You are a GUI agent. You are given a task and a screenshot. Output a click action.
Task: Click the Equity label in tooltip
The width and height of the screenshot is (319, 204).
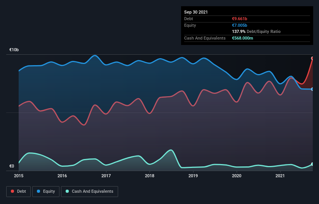pyautogui.click(x=190, y=25)
